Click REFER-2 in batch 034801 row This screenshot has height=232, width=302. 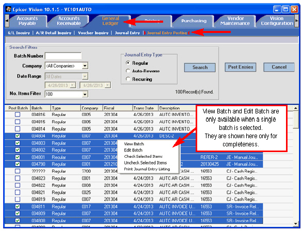pyautogui.click(x=209, y=157)
